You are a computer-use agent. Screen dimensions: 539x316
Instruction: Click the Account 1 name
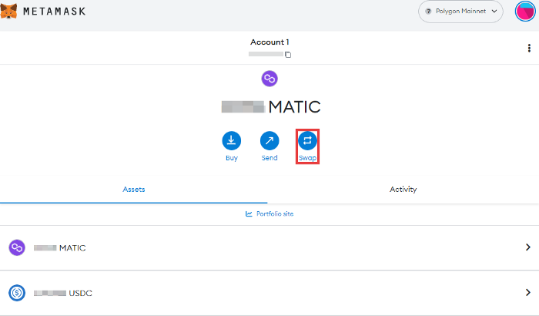pos(269,42)
